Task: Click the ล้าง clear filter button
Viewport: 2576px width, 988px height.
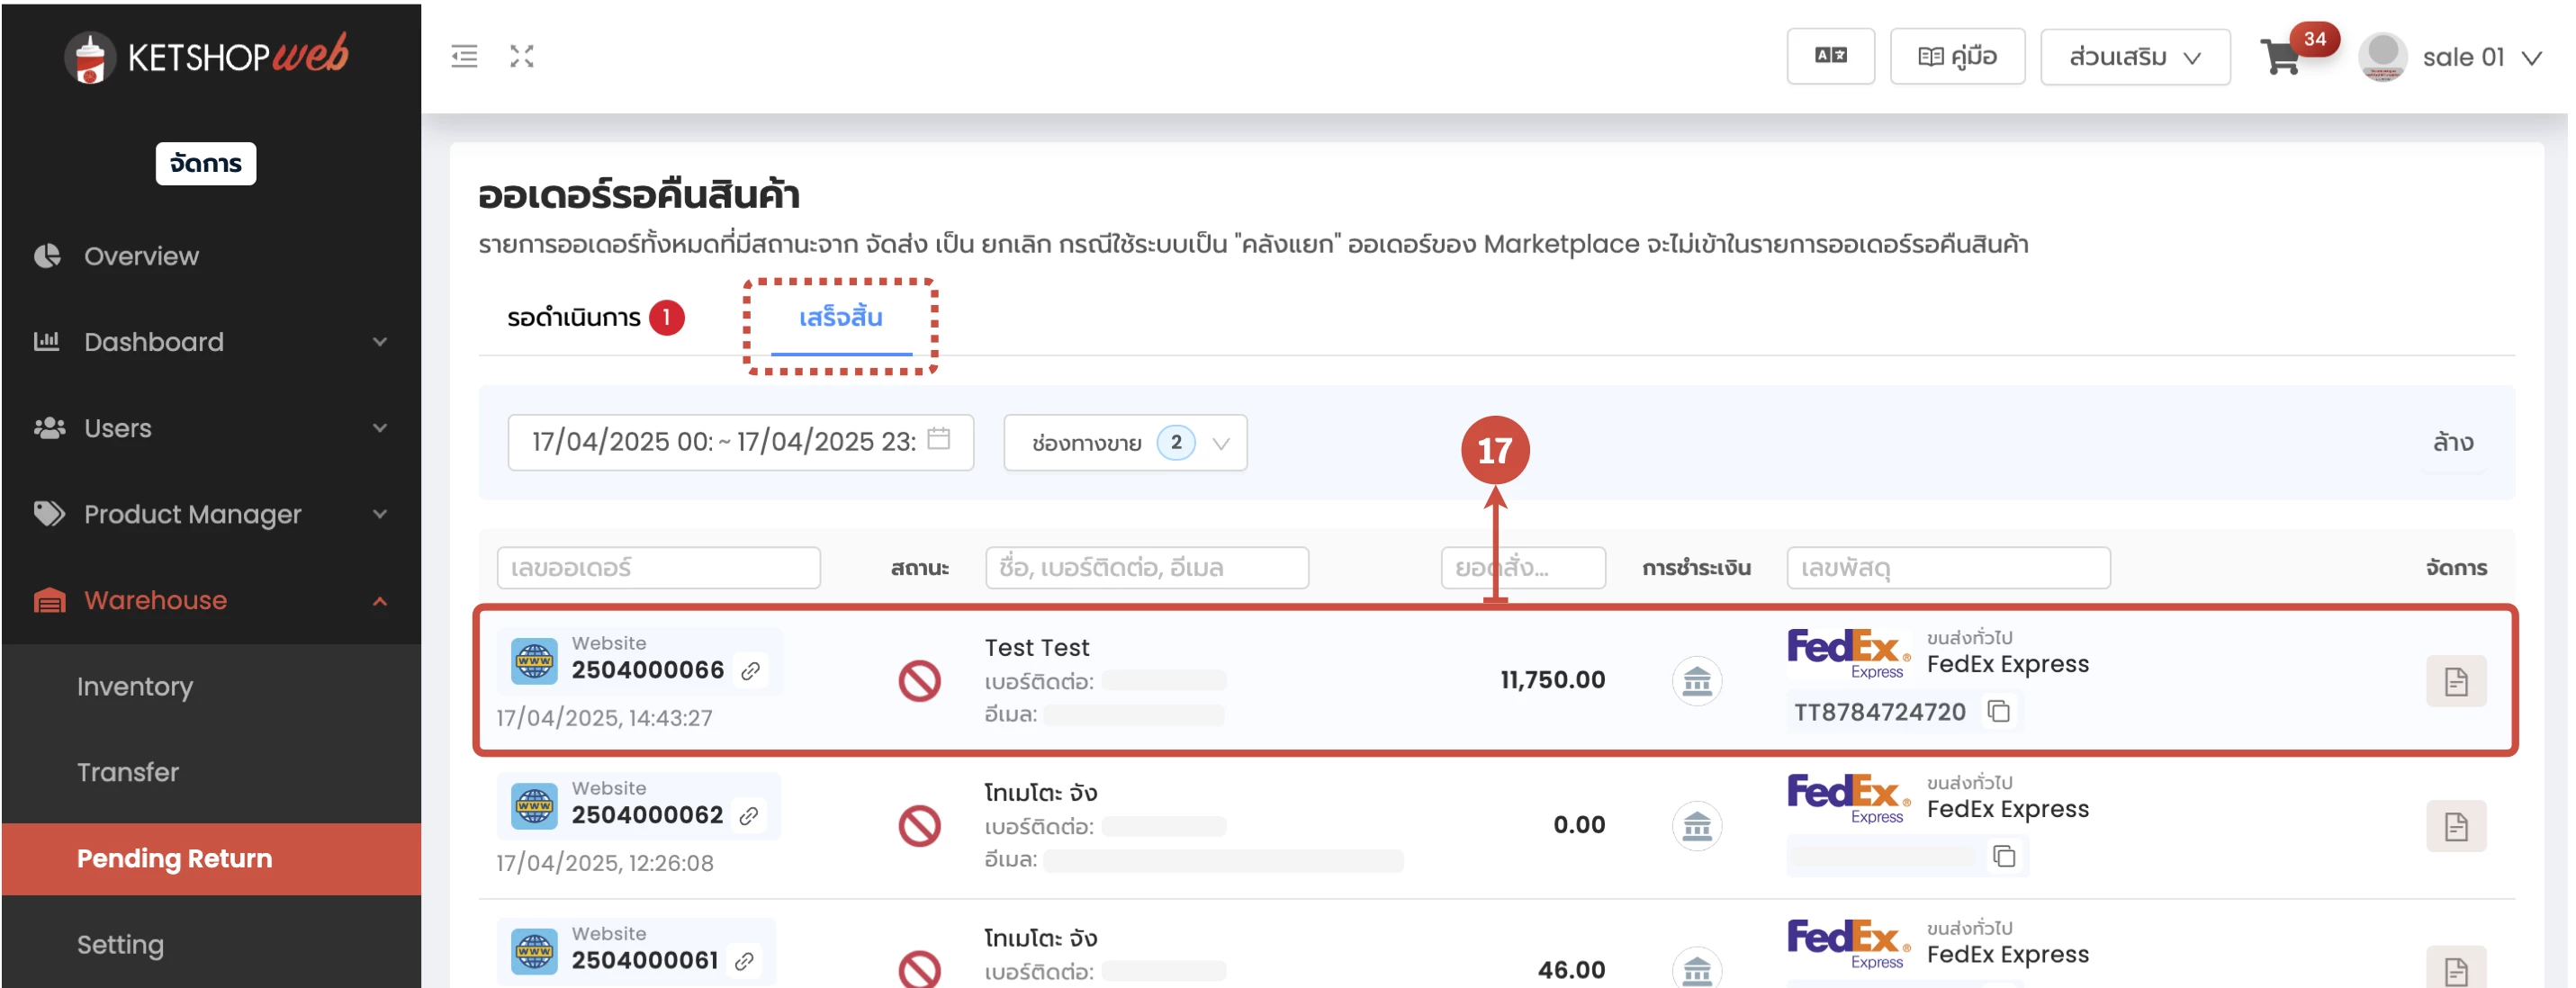Action: point(2452,442)
